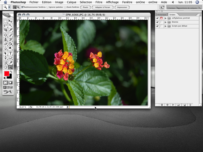Switch to Standard editing mode
The image size is (203, 152).
tap(5, 83)
